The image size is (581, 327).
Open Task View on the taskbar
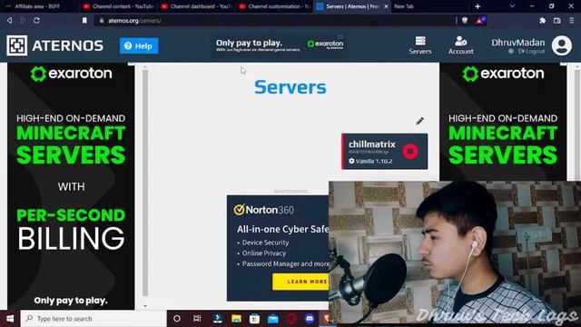coord(197,319)
